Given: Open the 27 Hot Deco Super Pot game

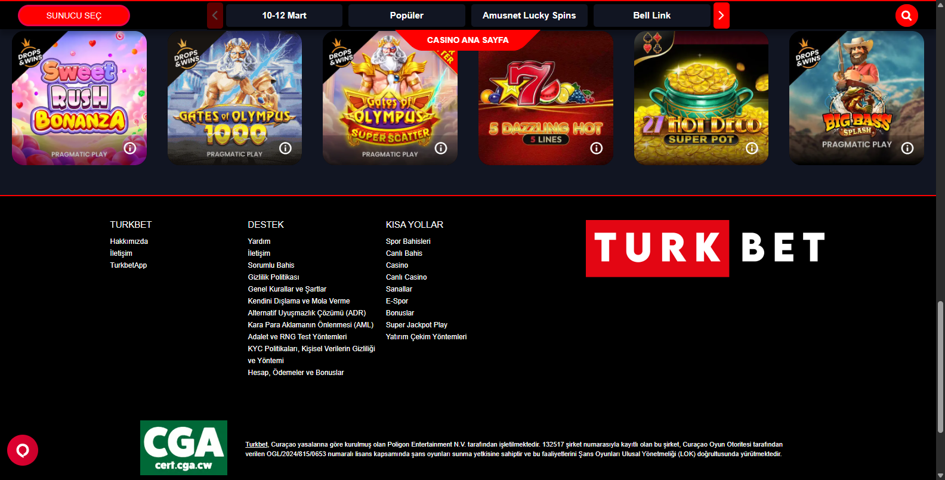Looking at the screenshot, I should pos(701,98).
